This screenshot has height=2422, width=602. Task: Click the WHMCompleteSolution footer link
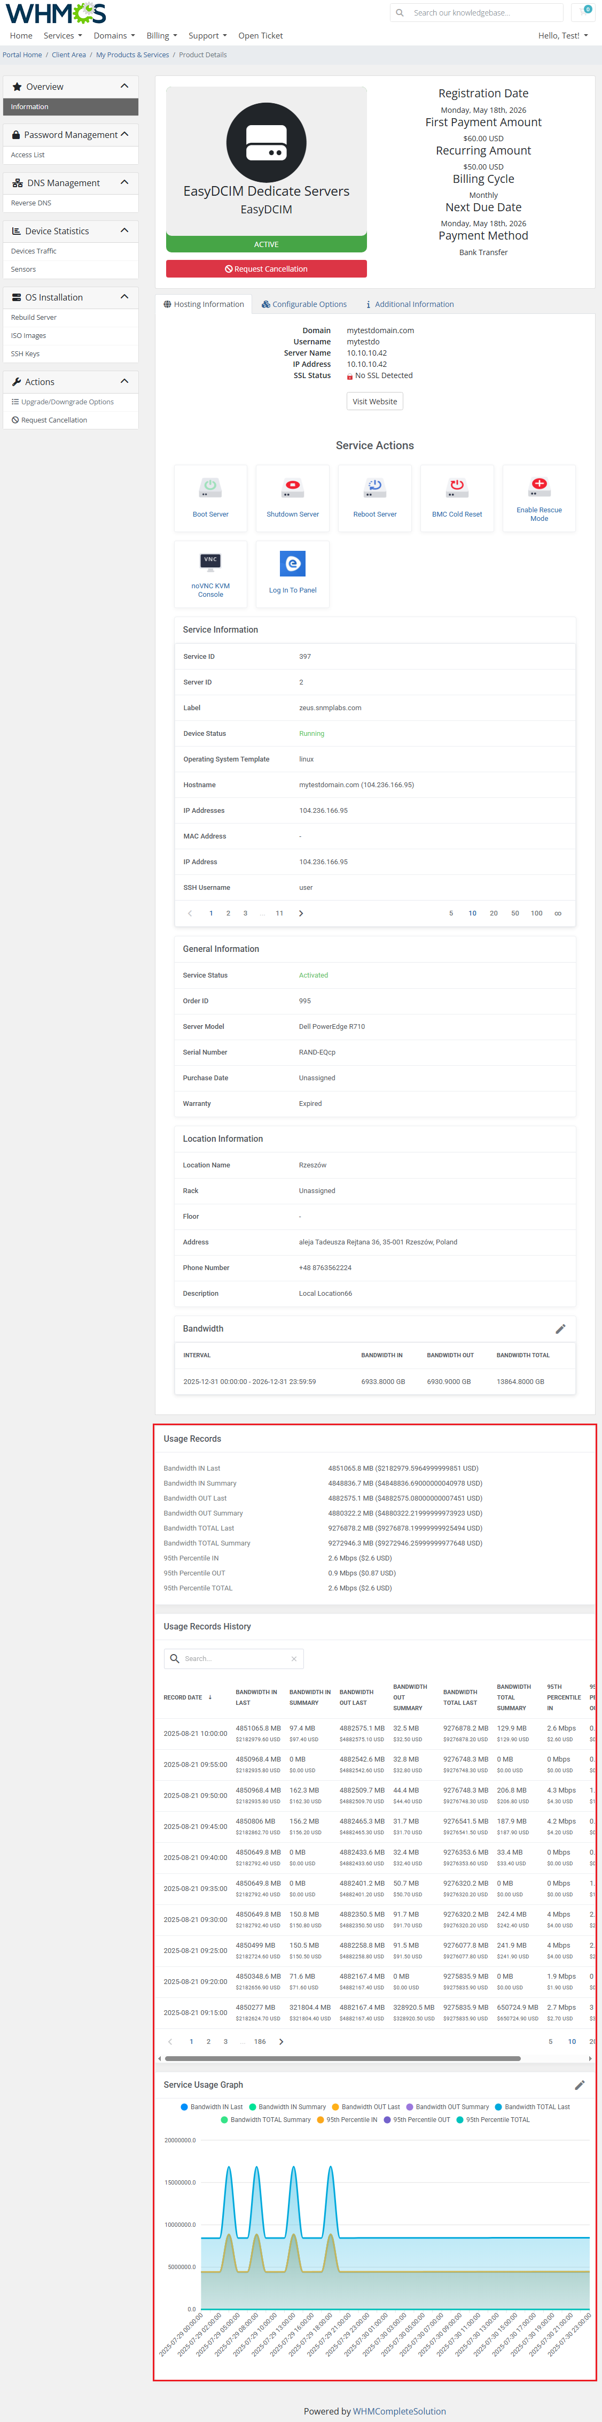[399, 2411]
